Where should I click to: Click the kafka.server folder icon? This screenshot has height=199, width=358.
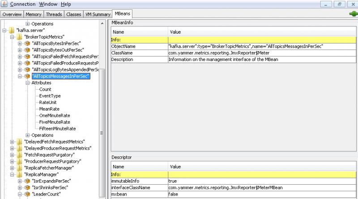pyautogui.click(x=12, y=30)
